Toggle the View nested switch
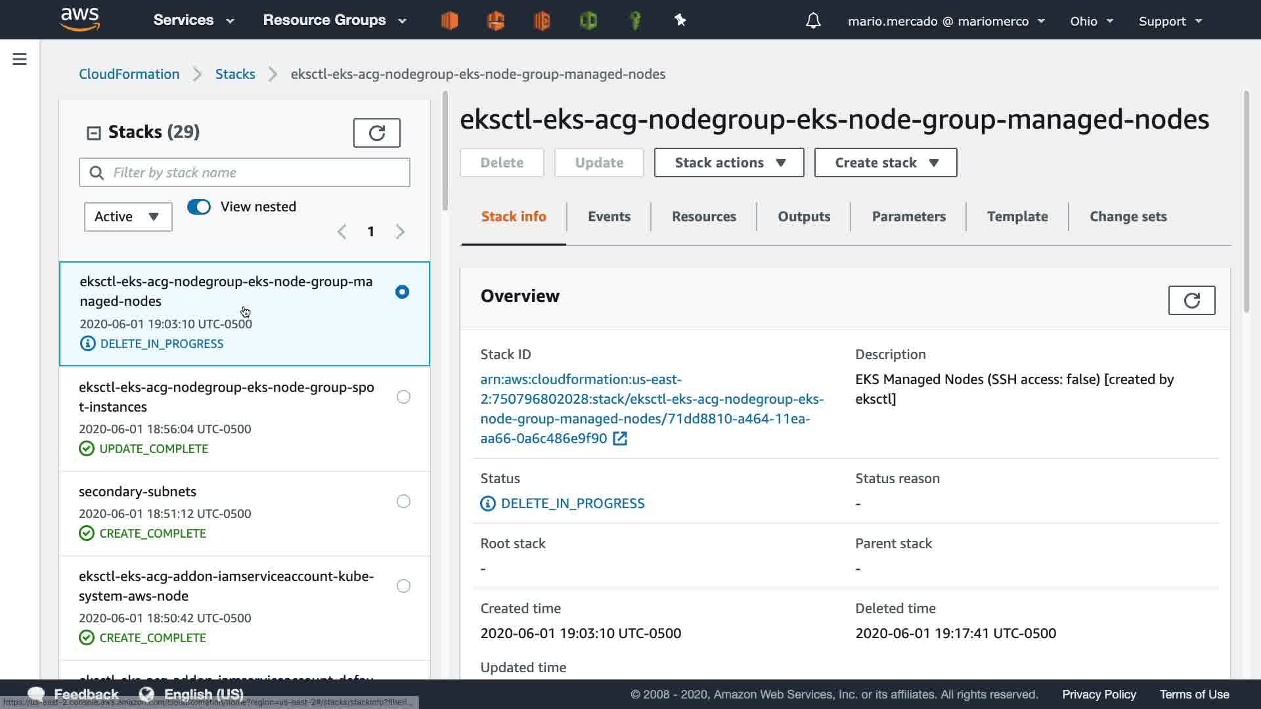This screenshot has height=709, width=1261. click(199, 207)
